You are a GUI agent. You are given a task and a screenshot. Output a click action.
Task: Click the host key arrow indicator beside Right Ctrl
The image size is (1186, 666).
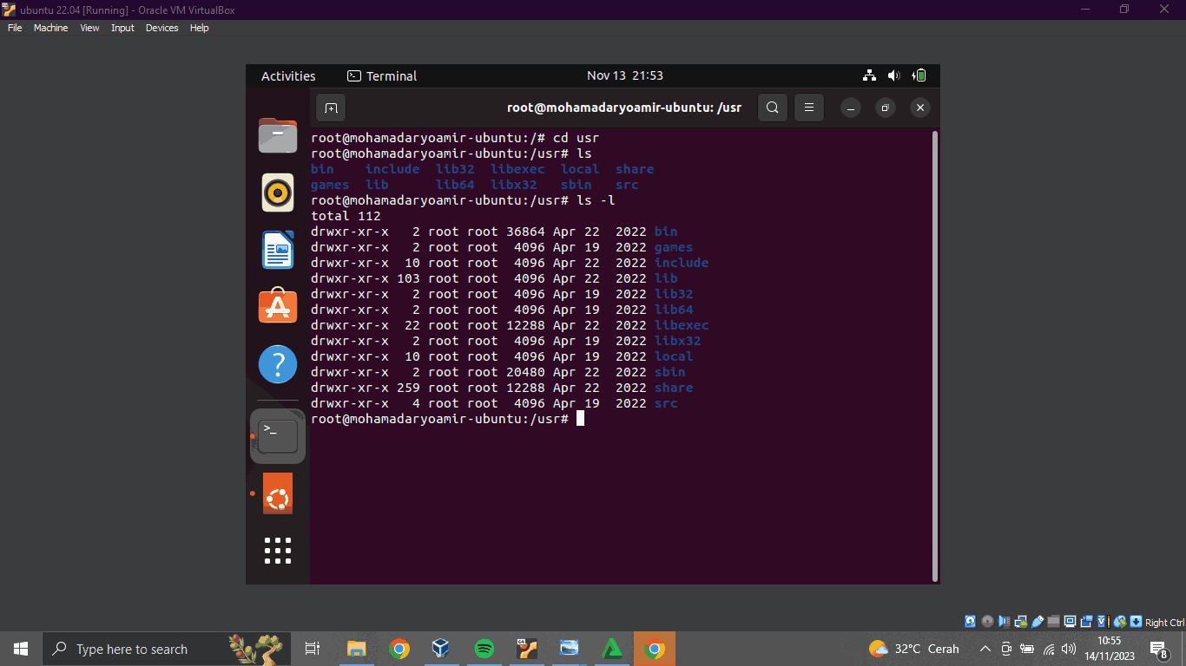pyautogui.click(x=1136, y=622)
